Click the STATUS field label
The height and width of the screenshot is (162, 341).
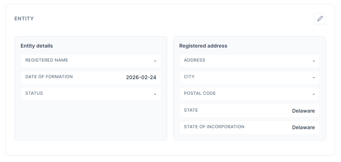tap(34, 94)
